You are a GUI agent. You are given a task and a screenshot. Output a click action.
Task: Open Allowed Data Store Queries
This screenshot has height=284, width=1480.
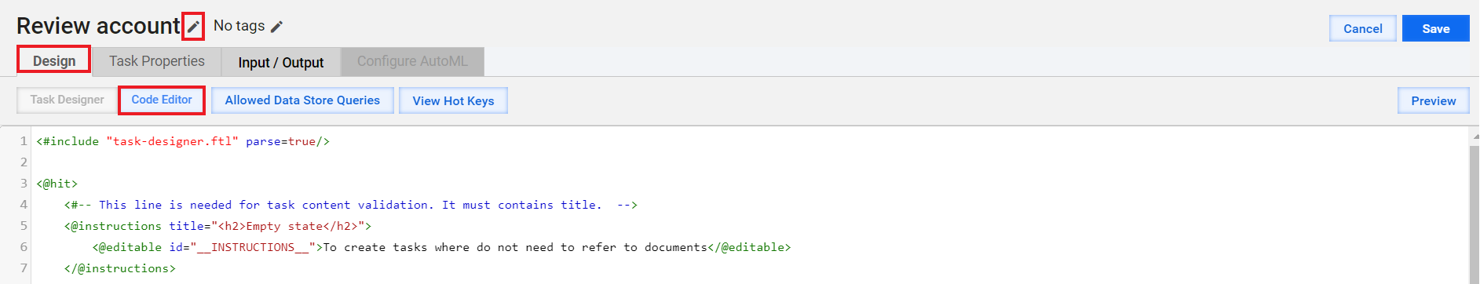pos(302,100)
